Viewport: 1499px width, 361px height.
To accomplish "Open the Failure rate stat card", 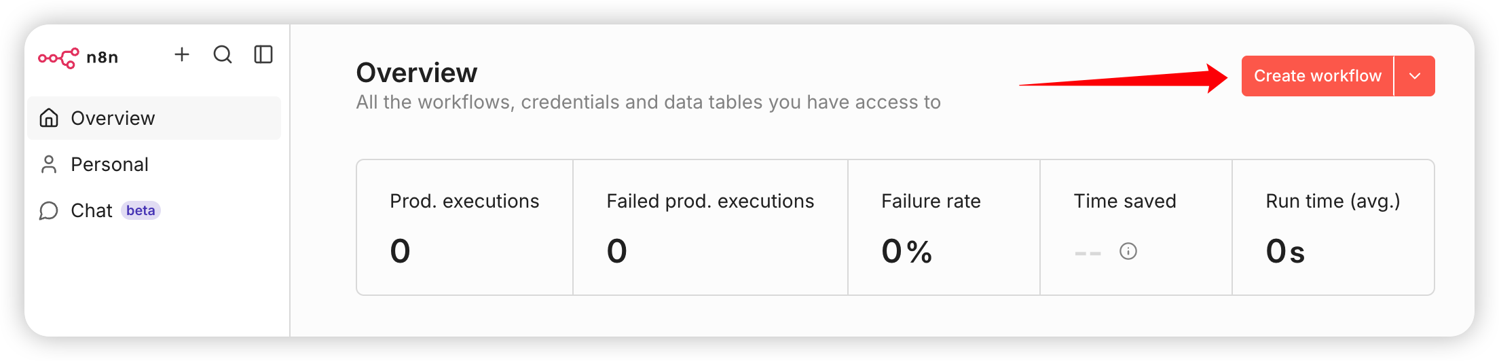I will tap(944, 227).
